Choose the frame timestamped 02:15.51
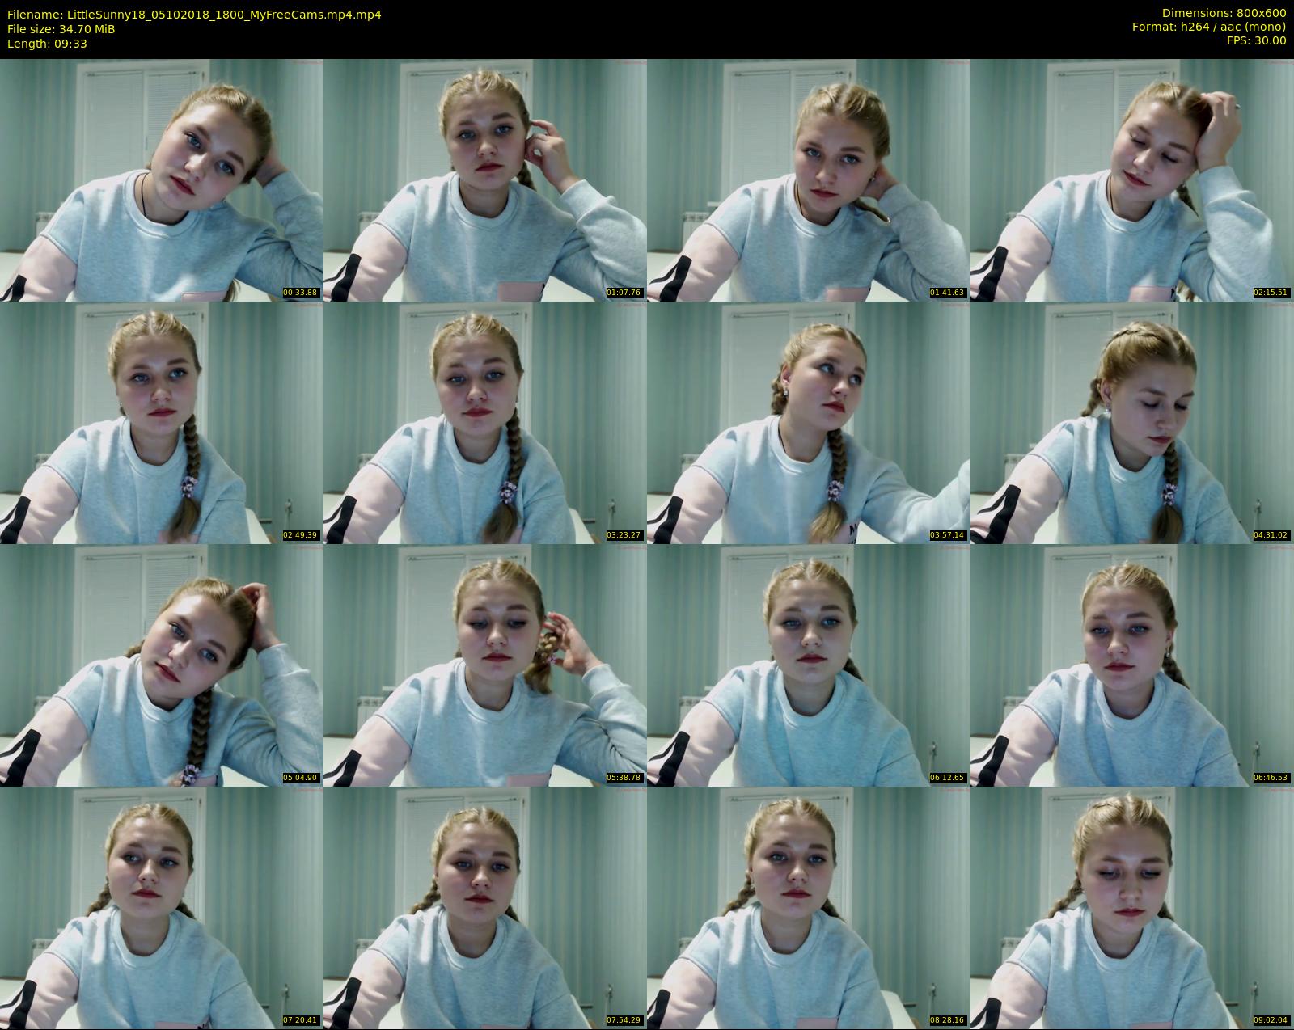The width and height of the screenshot is (1294, 1030). coord(1132,179)
